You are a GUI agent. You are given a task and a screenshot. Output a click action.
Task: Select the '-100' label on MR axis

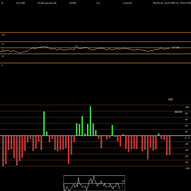[187, 168]
